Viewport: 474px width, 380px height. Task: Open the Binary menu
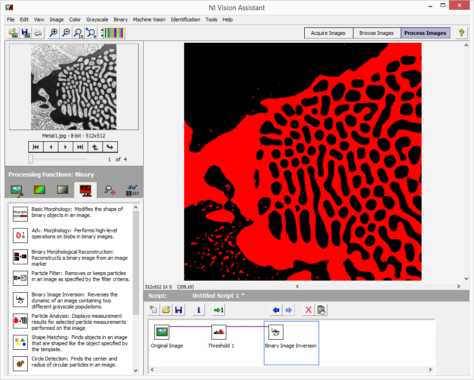tap(121, 20)
